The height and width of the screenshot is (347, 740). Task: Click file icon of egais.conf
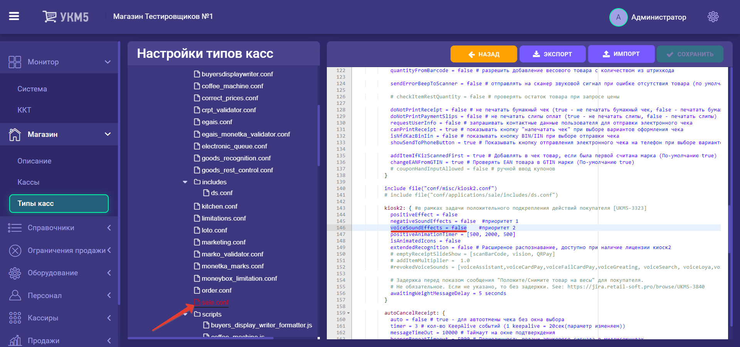click(x=197, y=121)
